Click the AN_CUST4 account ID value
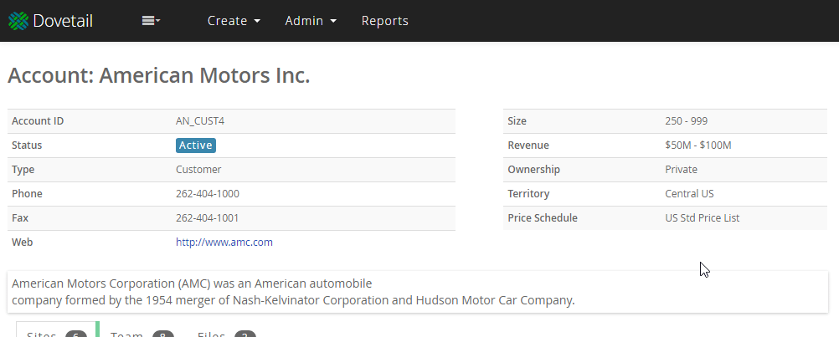 (200, 121)
